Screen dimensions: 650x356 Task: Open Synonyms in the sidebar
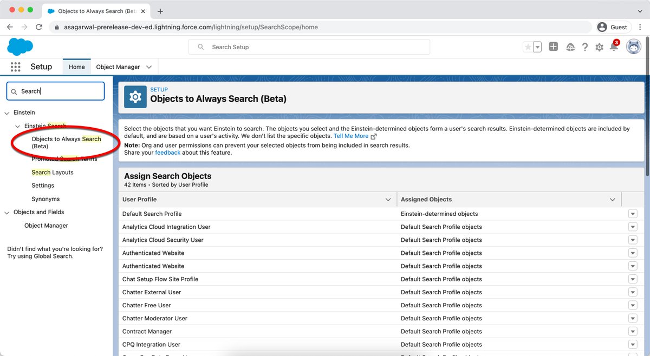click(45, 199)
